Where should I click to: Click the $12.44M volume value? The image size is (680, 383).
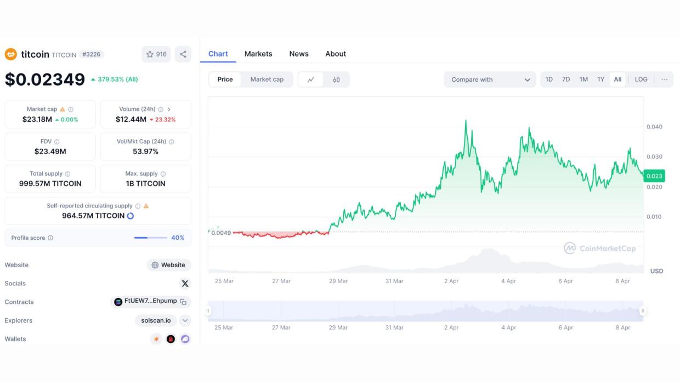pyautogui.click(x=131, y=119)
